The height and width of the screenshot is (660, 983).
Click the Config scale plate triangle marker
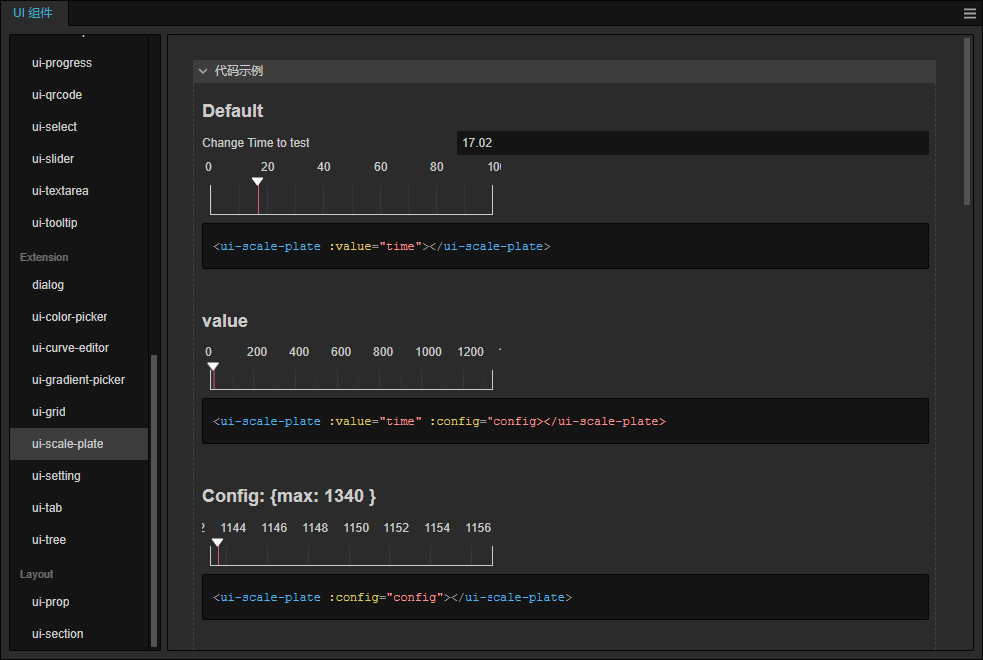click(x=217, y=543)
